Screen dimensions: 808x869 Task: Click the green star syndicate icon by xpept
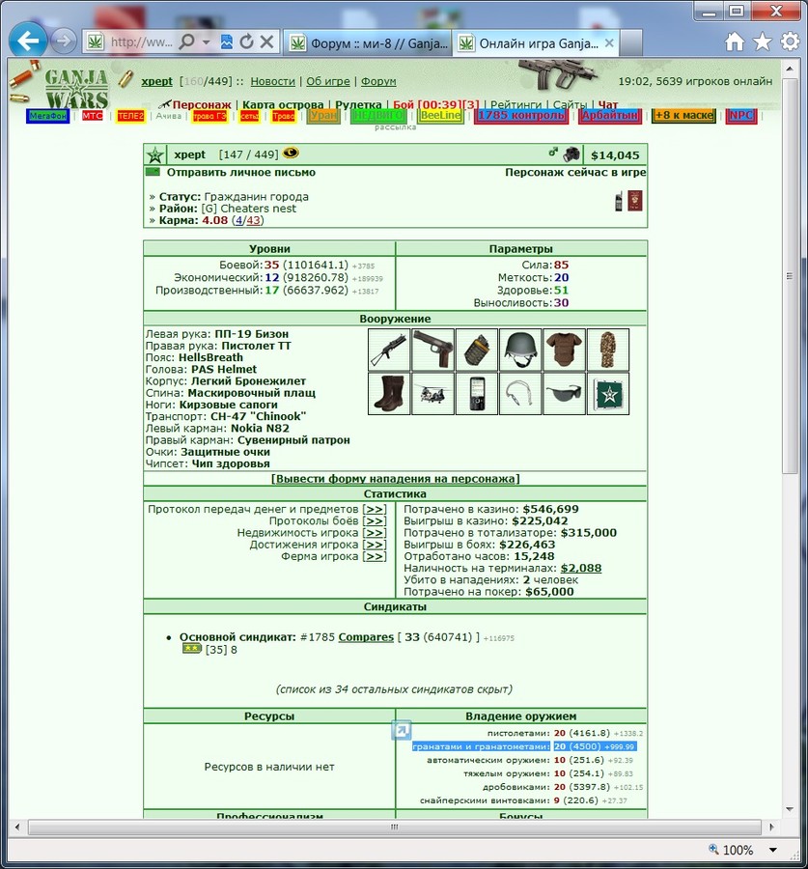155,154
